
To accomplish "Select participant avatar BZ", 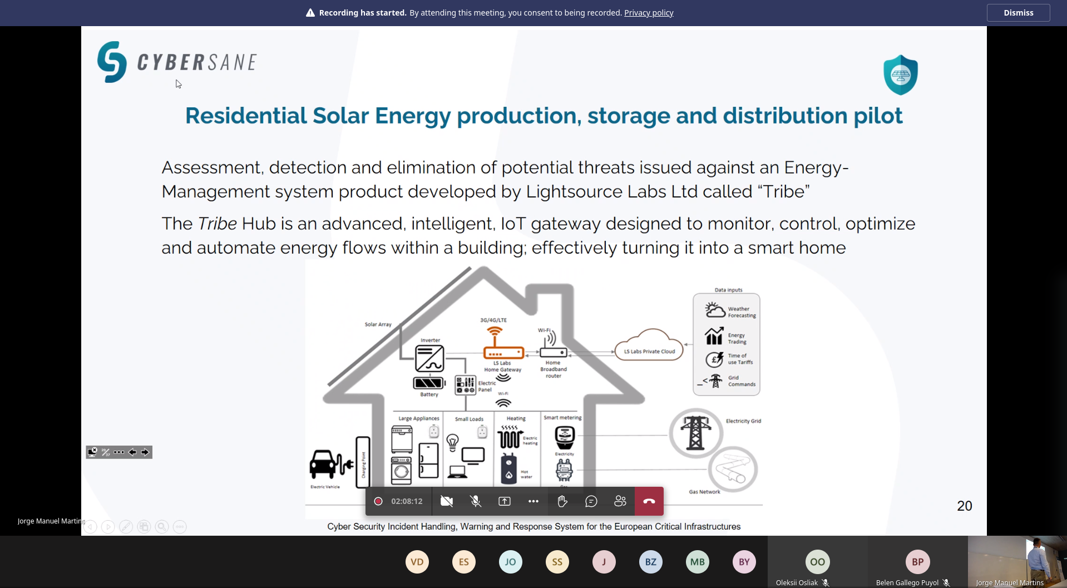I will (x=651, y=562).
